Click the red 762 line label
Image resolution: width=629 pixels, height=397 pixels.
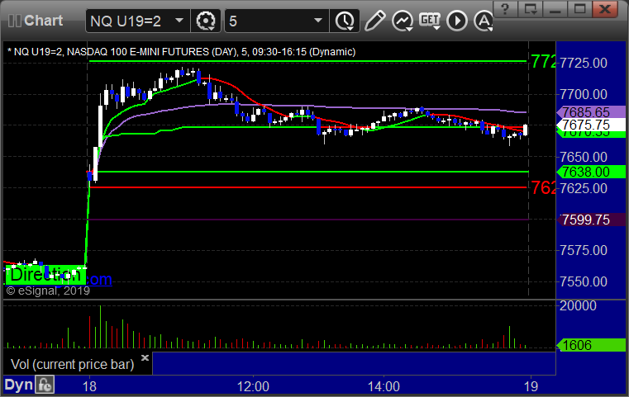pos(543,187)
